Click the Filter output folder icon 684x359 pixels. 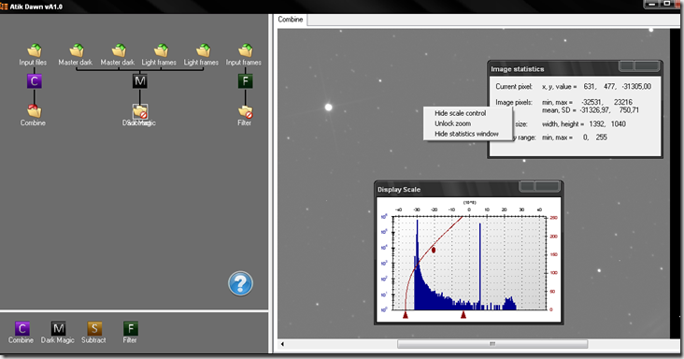(x=246, y=111)
